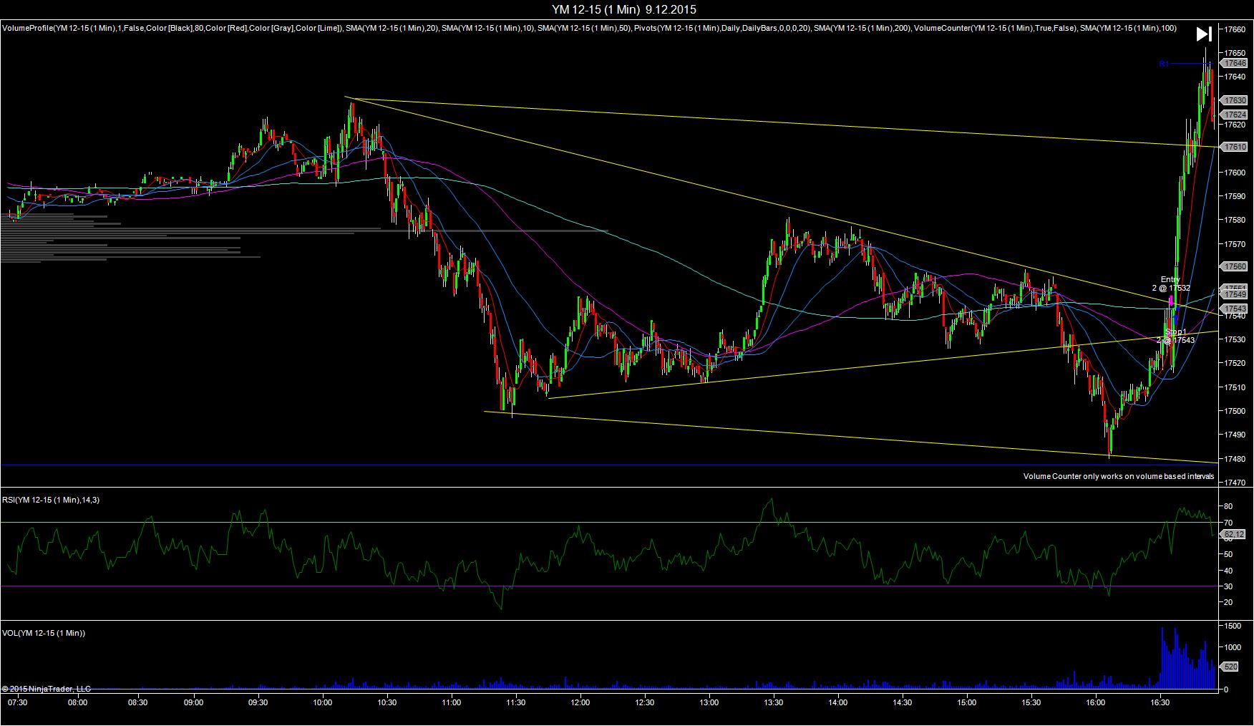Image resolution: width=1254 pixels, height=726 pixels.
Task: Click the 09:00 time axis label
Action: click(194, 702)
